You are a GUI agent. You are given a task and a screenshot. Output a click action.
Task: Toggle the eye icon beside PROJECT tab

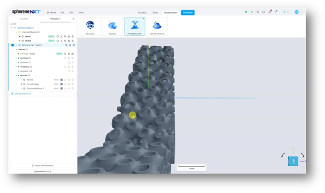point(74,19)
